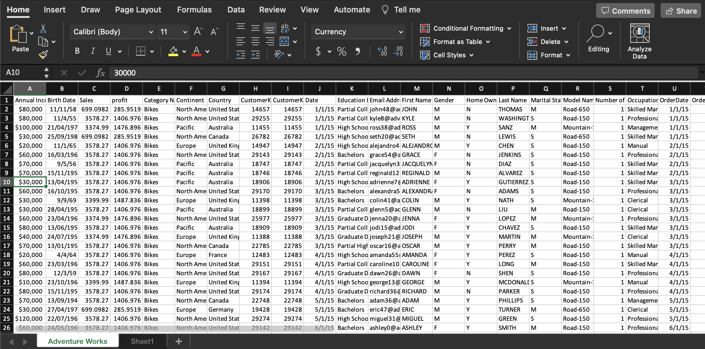705x349 pixels.
Task: Click the Insert Function fx icon
Action: pos(100,73)
